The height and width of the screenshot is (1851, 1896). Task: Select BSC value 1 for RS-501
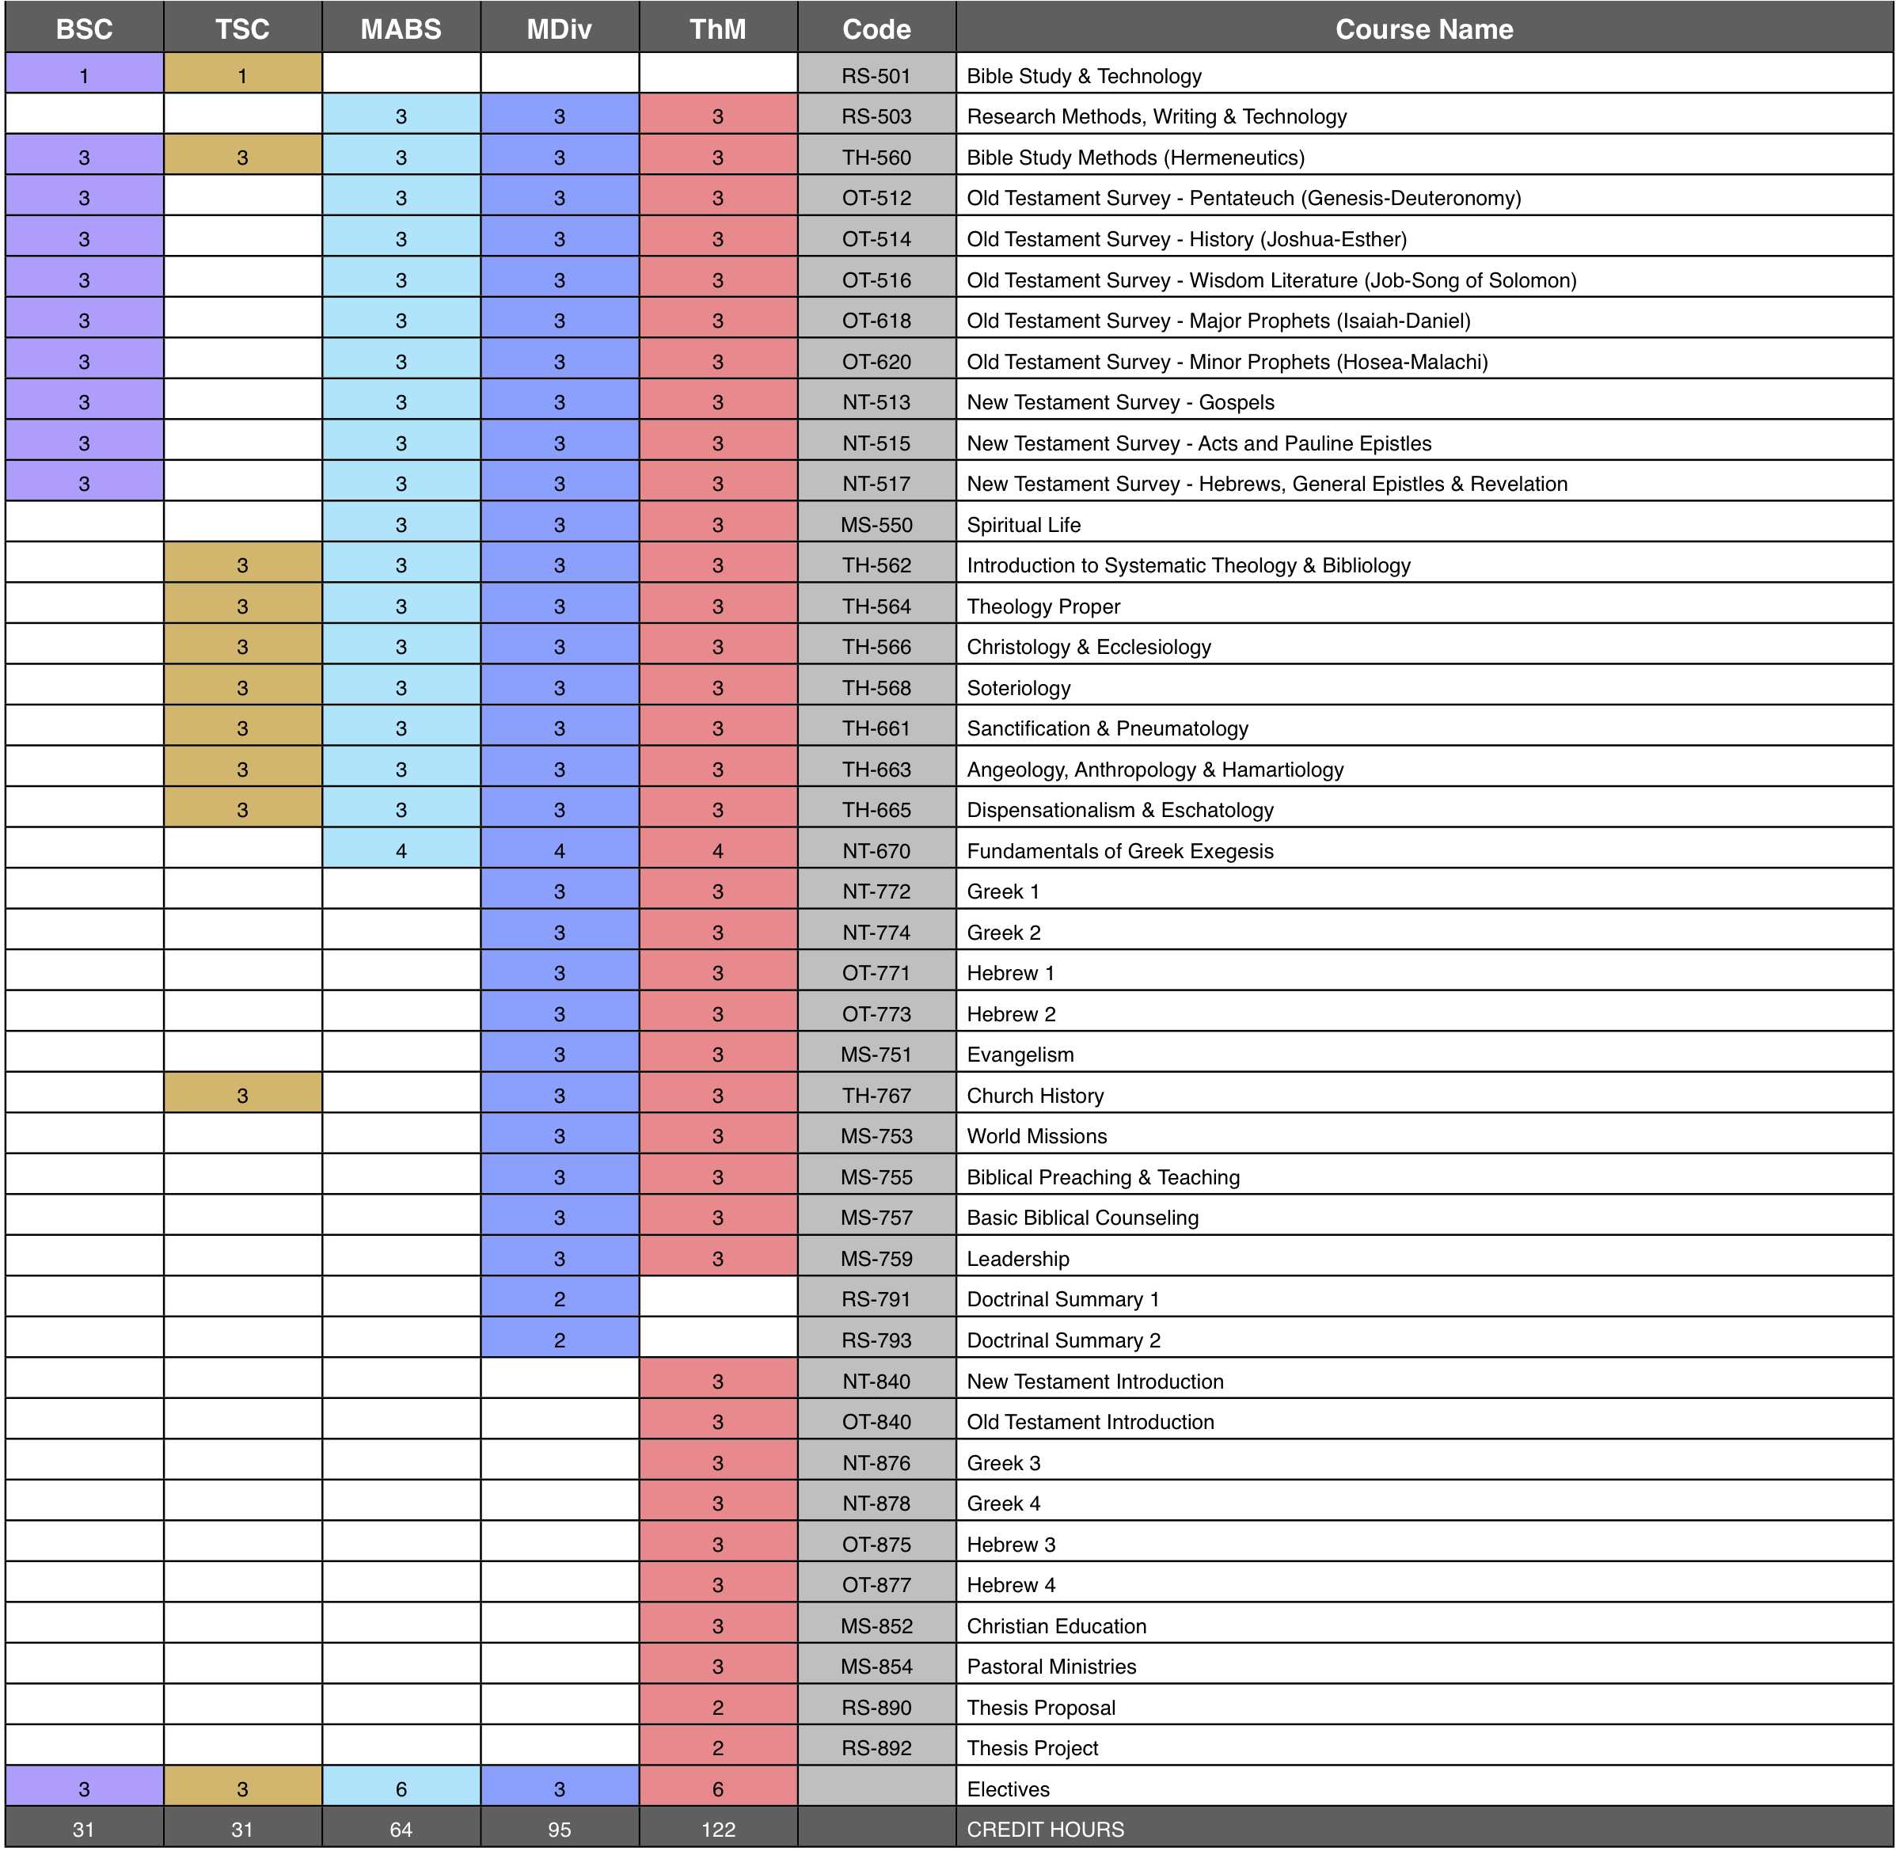(x=85, y=76)
